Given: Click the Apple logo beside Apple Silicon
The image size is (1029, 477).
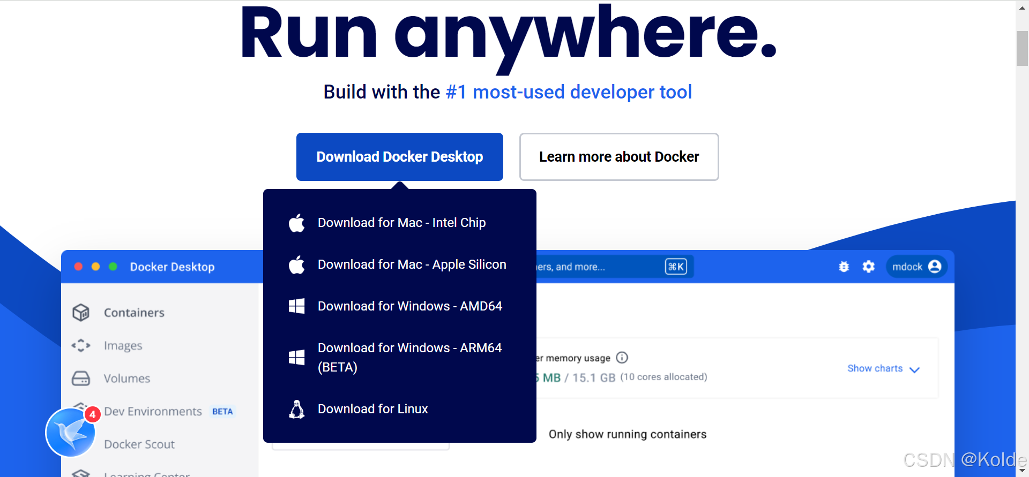Looking at the screenshot, I should tap(297, 264).
